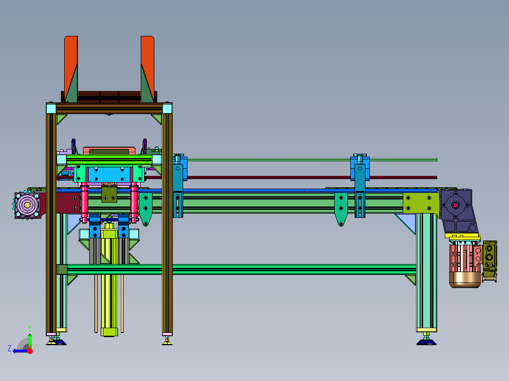This screenshot has width=509, height=381.
Task: Select the cyan lift carriage block
Action: 109,174
